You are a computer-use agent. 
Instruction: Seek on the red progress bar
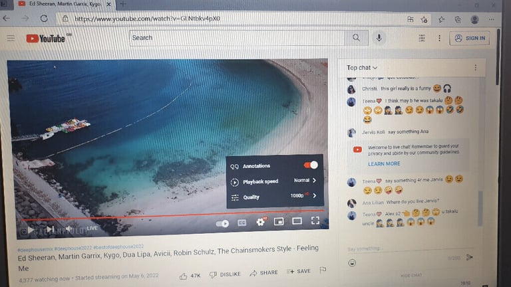click(x=173, y=215)
